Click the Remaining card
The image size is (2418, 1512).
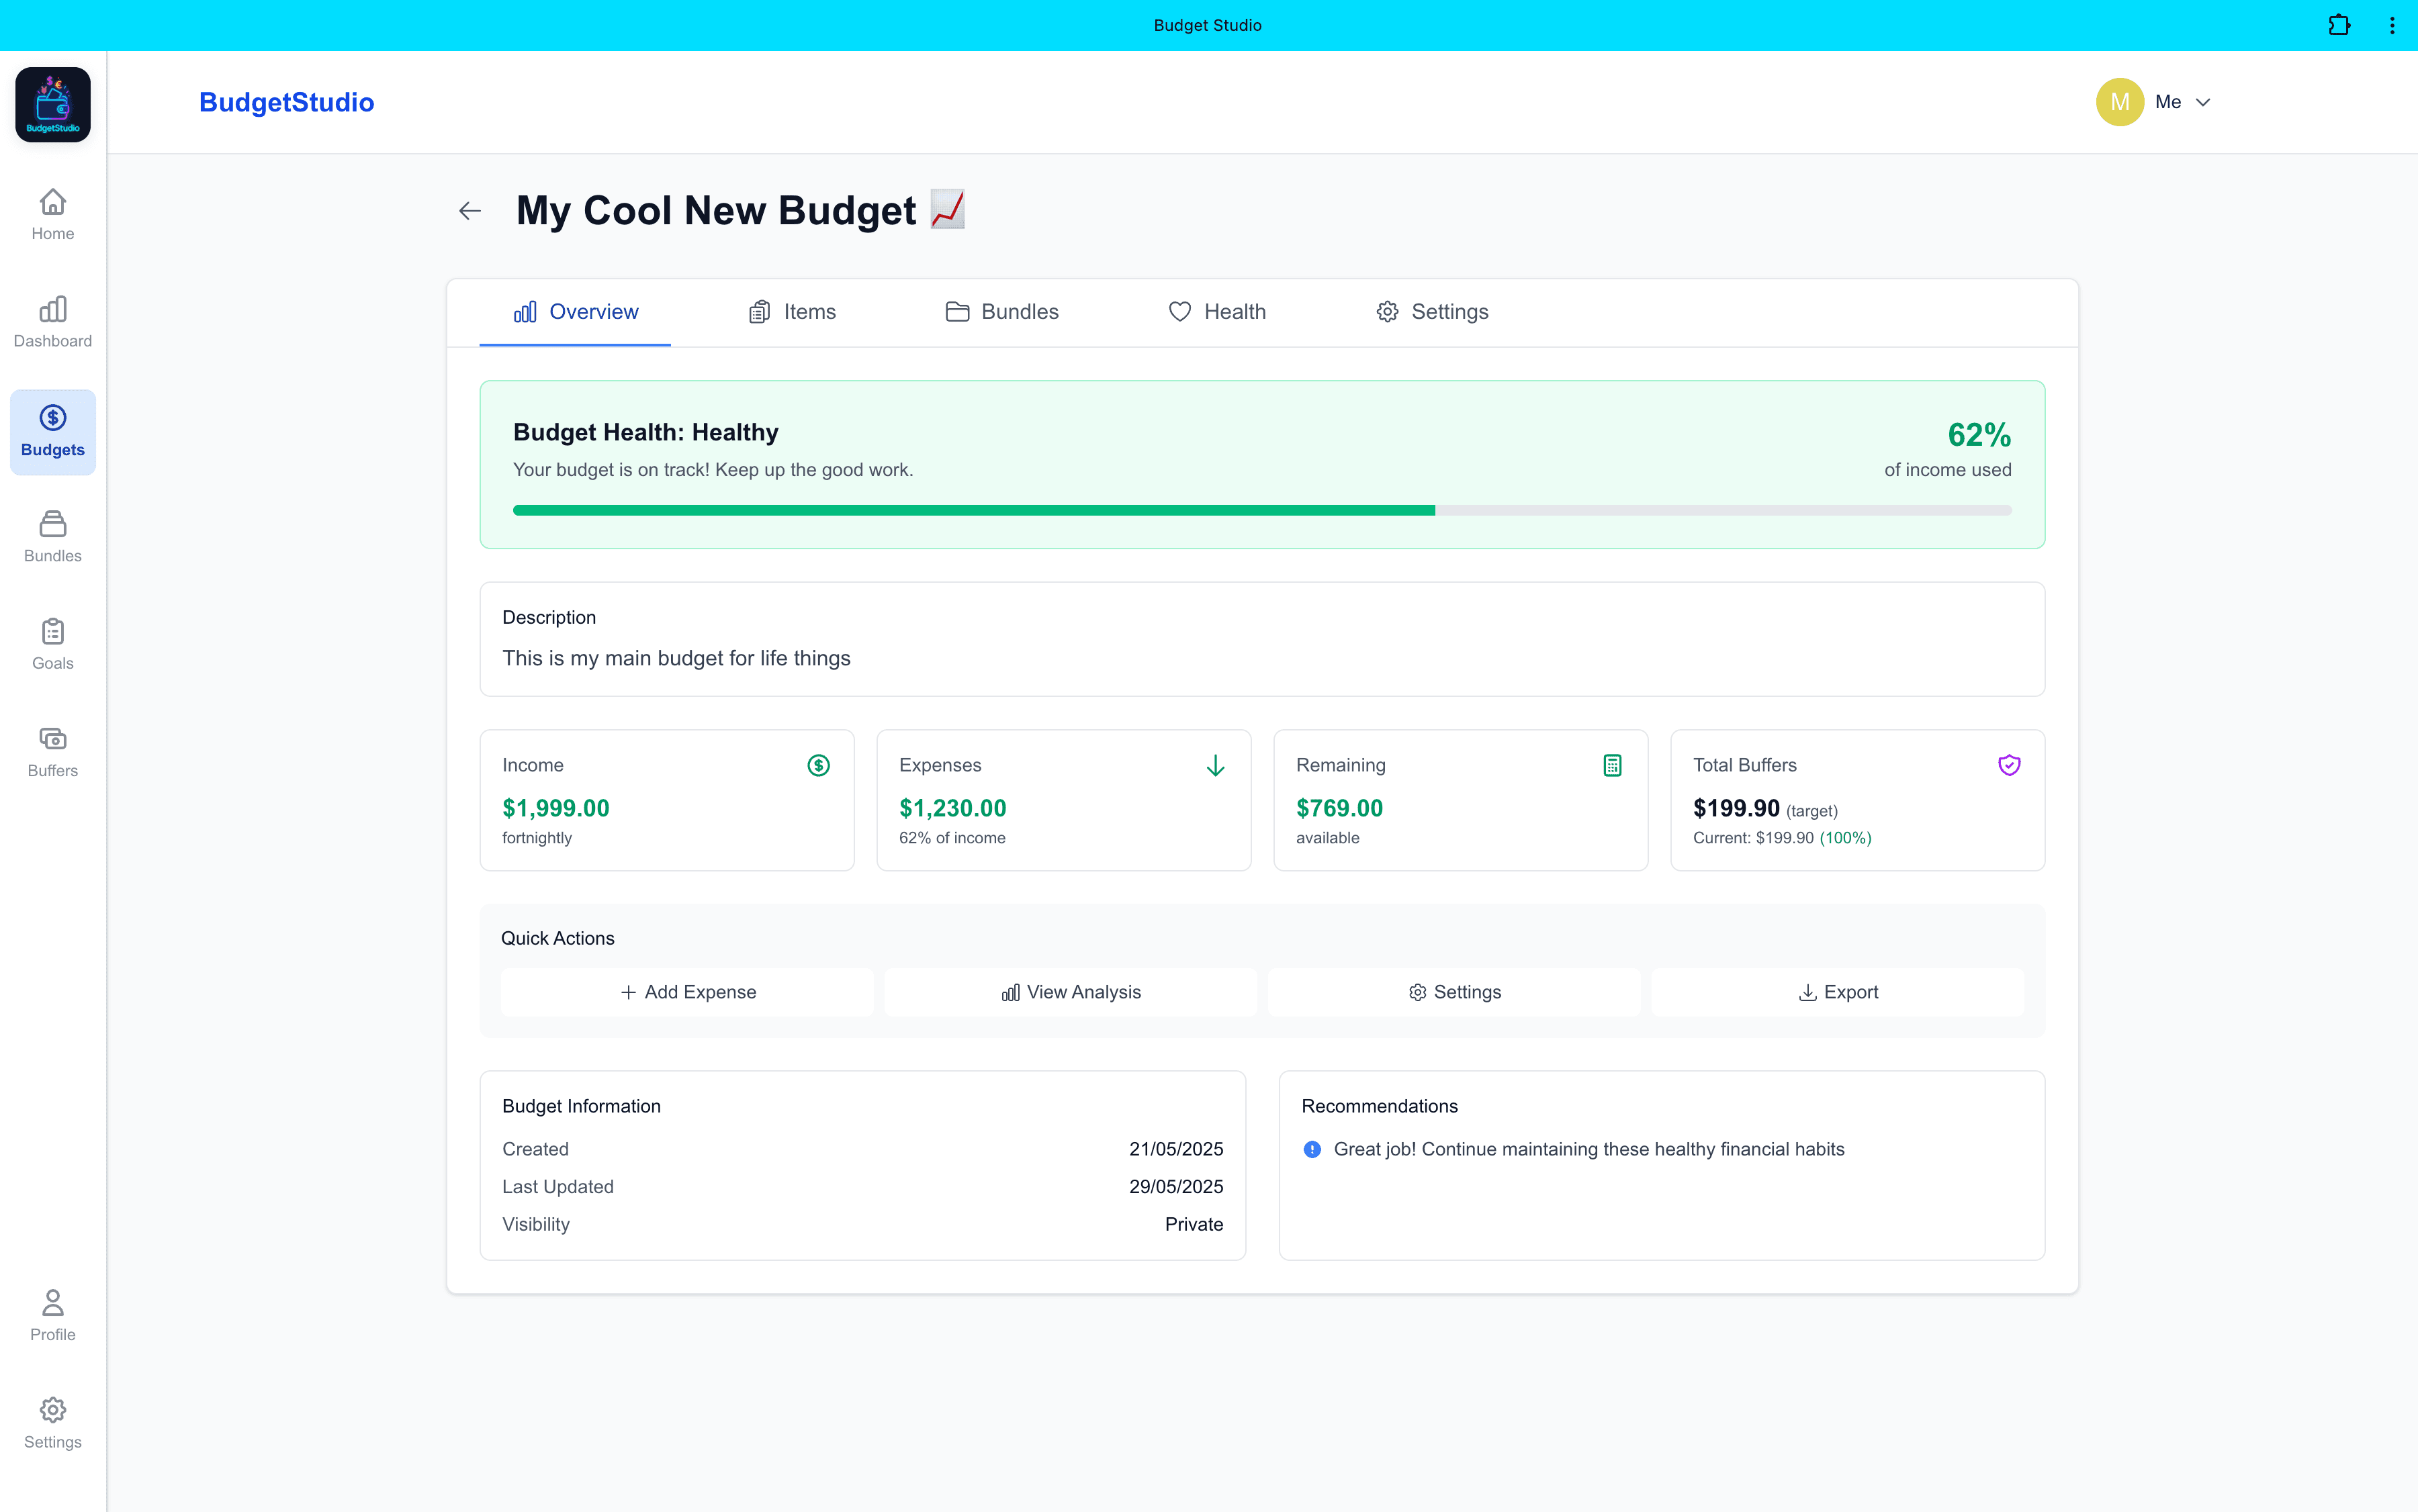[x=1461, y=800]
